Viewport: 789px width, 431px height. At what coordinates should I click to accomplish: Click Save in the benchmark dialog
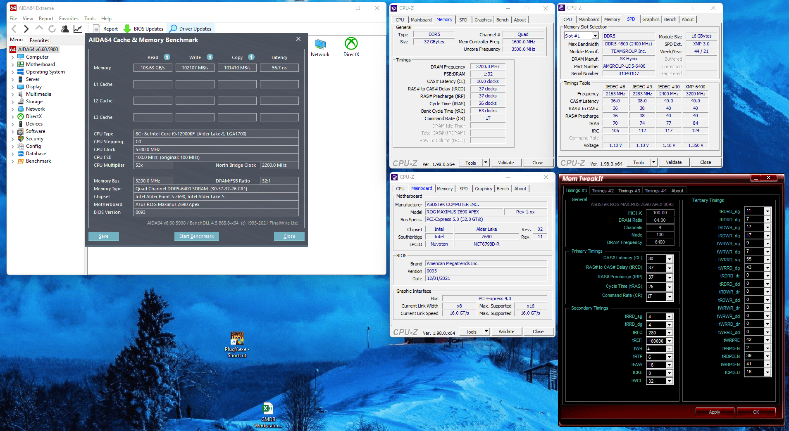[103, 236]
